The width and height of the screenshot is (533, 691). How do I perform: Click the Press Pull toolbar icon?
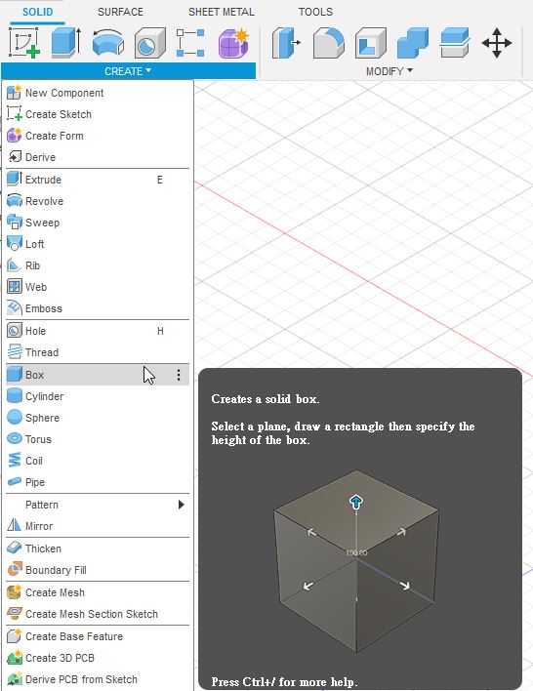286,43
